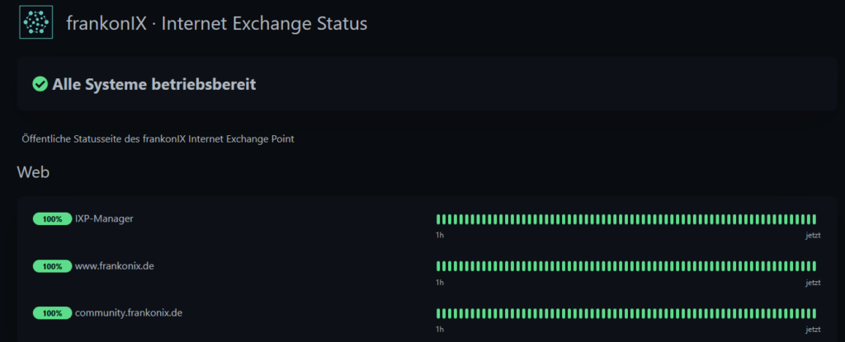Image resolution: width=845 pixels, height=342 pixels.
Task: Click the oldest heartbeat beat of www.frankonix.de
Action: (438, 266)
